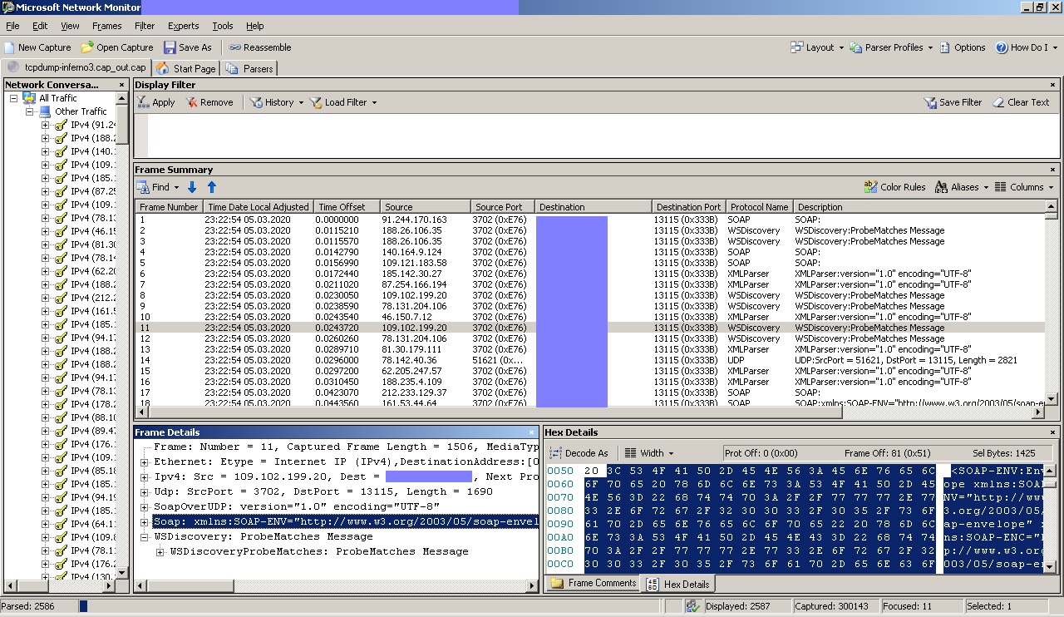1064x617 pixels.
Task: Open the Filter menu
Action: coord(145,26)
